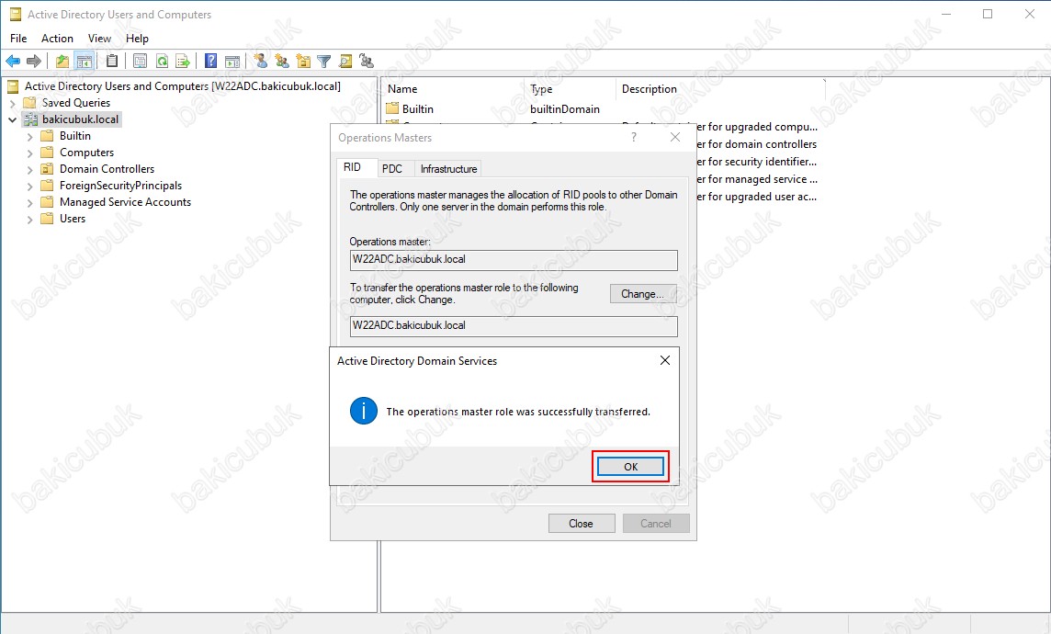Close the Operations Masters dialog with X
This screenshot has height=634, width=1051.
[675, 137]
